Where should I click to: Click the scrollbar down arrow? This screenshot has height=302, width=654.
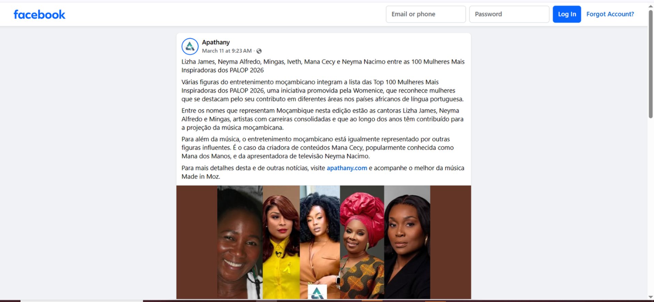tap(651, 297)
